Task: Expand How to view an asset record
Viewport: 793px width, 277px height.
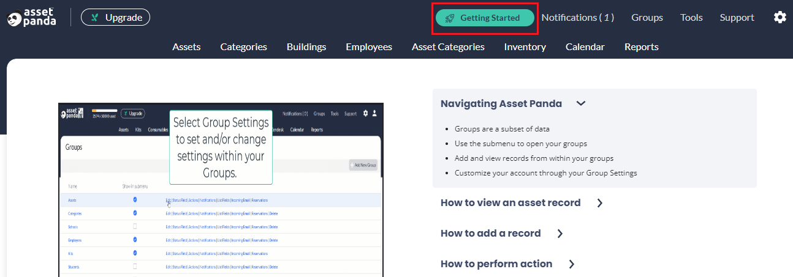Action: click(522, 202)
